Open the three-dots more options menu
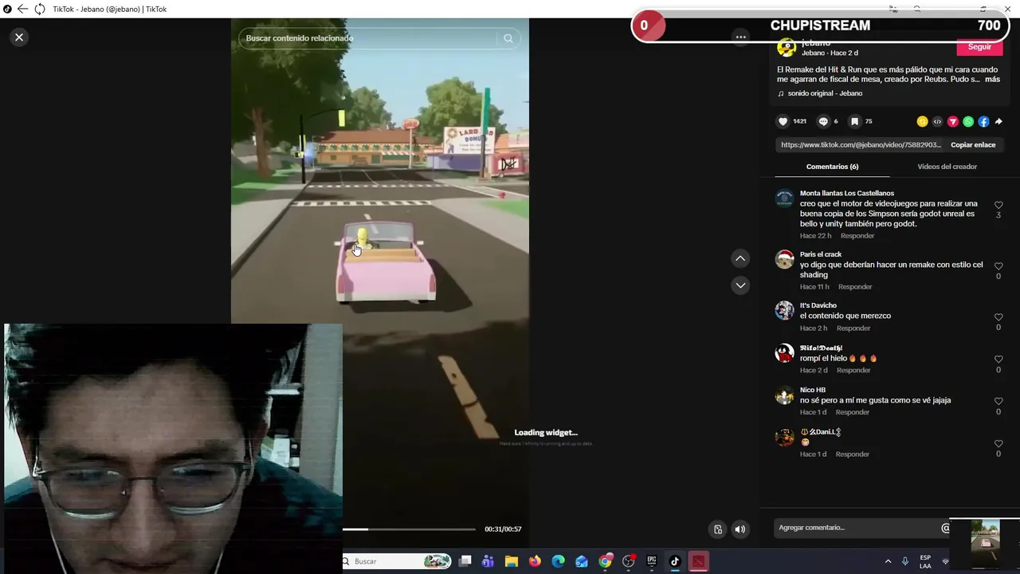Image resolution: width=1020 pixels, height=574 pixels. tap(740, 37)
